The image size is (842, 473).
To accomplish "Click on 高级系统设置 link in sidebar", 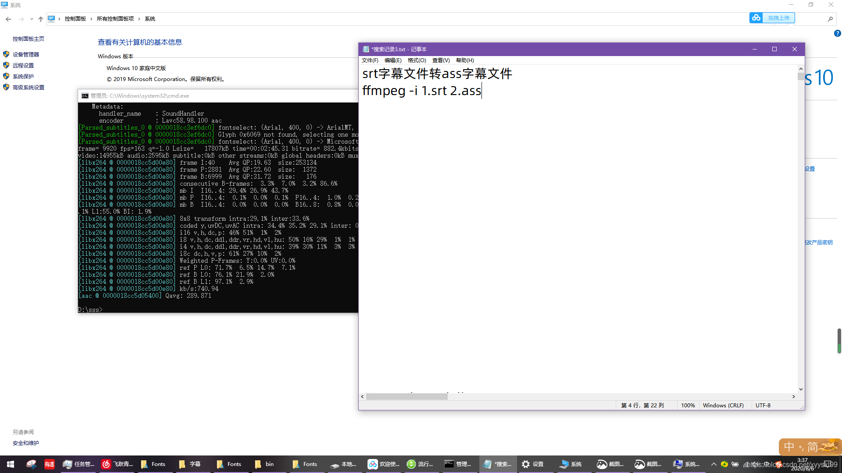I will click(x=28, y=87).
